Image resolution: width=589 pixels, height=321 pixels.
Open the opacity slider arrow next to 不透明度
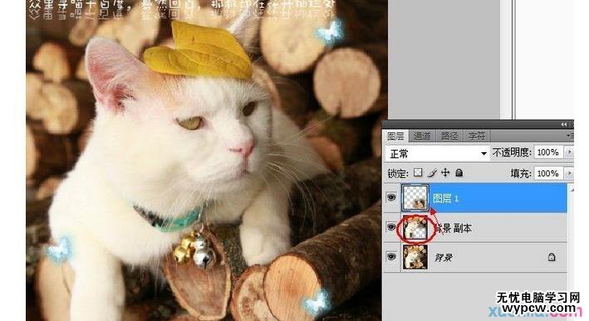pos(569,152)
